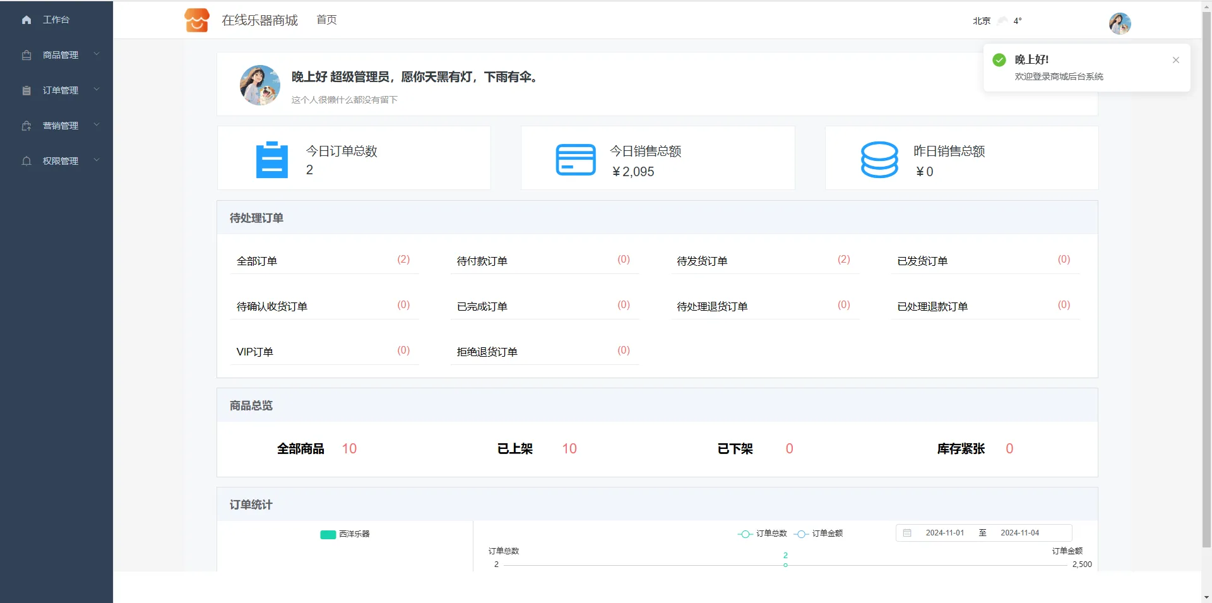The height and width of the screenshot is (603, 1212).
Task: Open the 待发货订单 pending orders link
Action: [702, 261]
